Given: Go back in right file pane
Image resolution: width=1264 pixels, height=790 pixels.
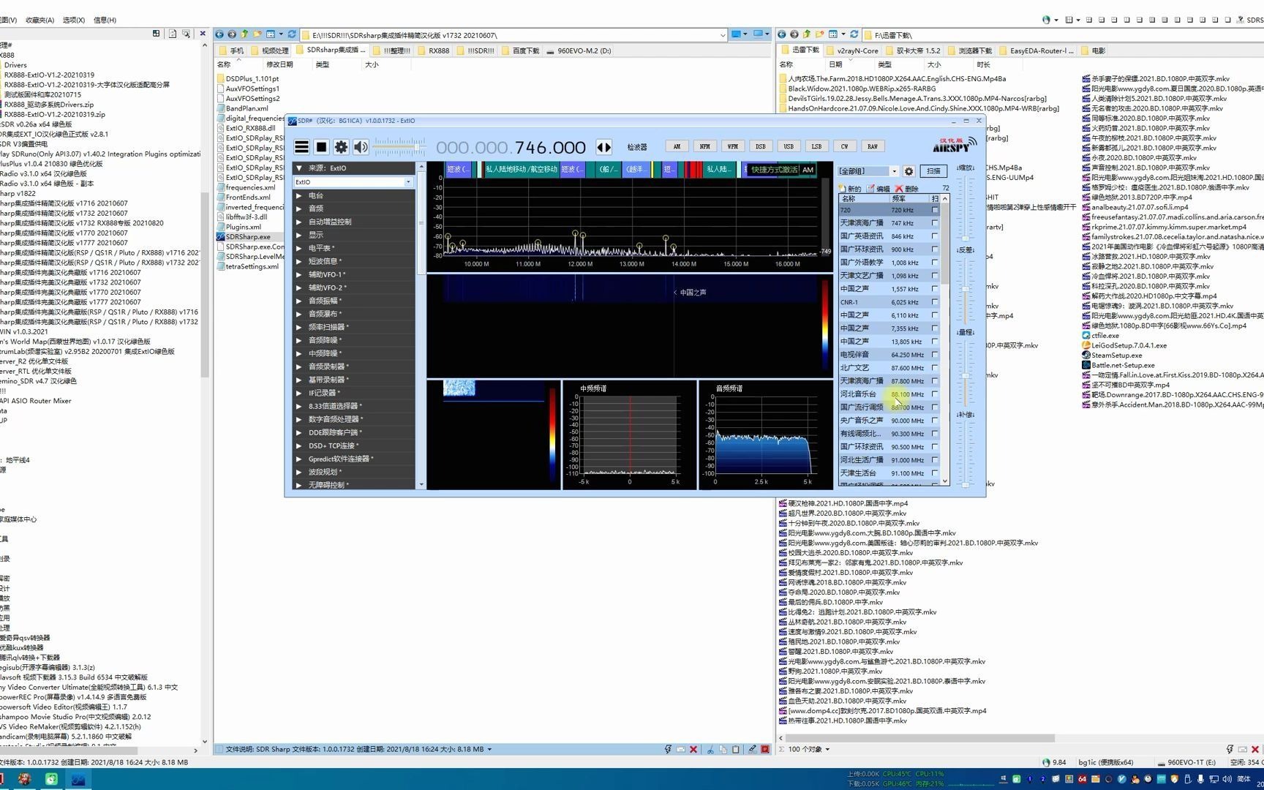Looking at the screenshot, I should point(782,34).
